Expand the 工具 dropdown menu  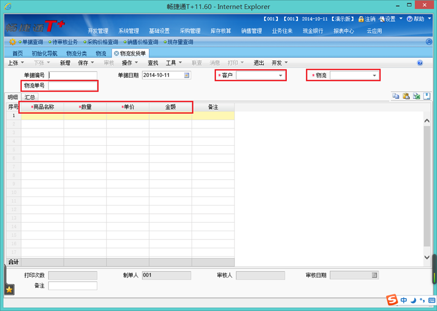[180, 63]
